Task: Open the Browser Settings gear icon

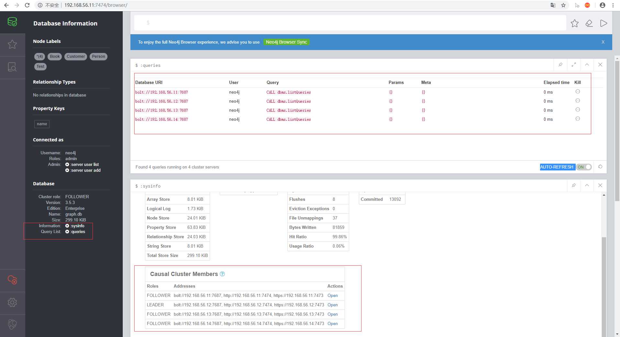Action: point(12,302)
